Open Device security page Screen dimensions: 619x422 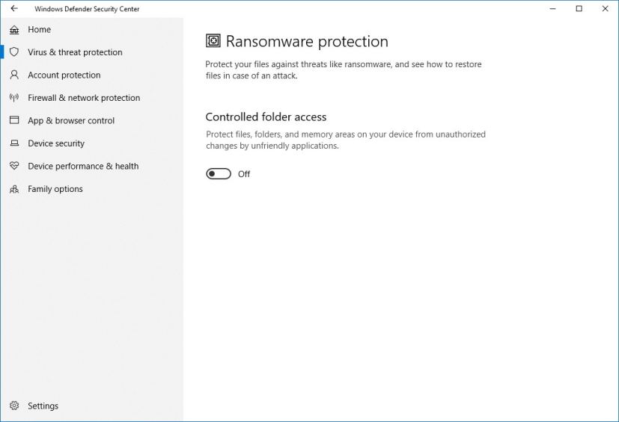click(x=91, y=143)
